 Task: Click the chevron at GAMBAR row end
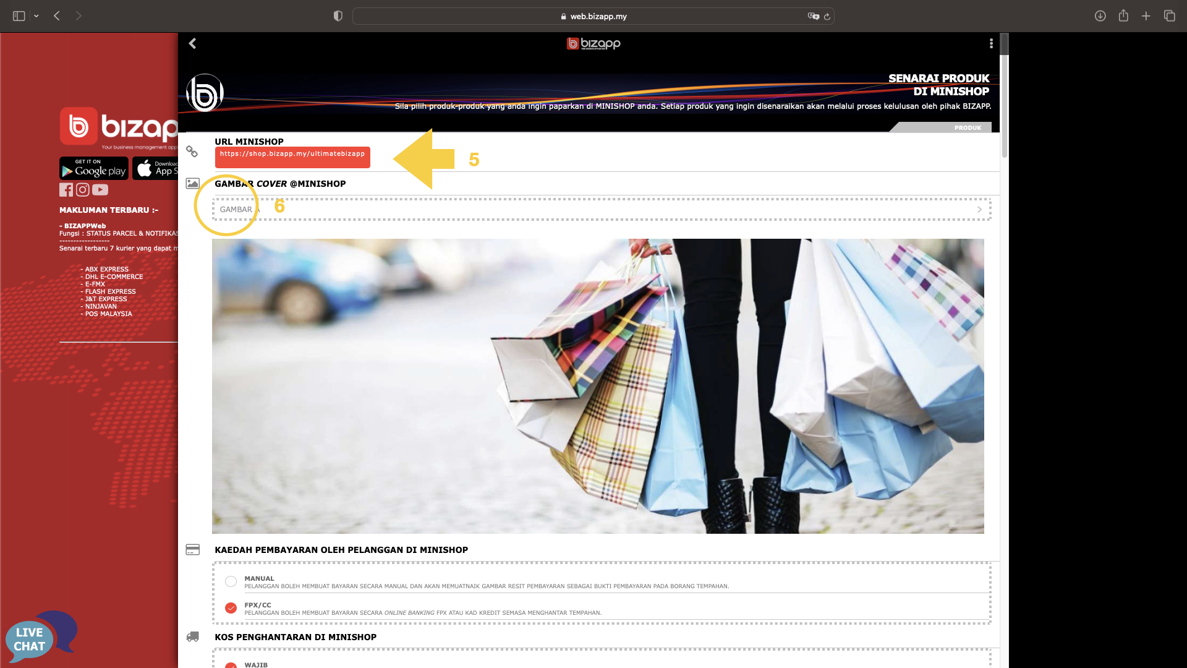pos(979,210)
